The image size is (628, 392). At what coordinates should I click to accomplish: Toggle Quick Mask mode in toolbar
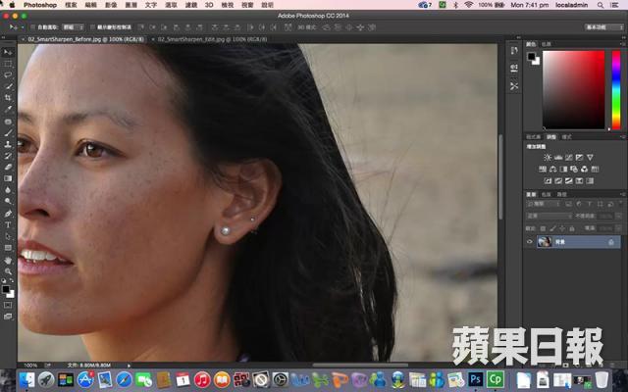coord(8,306)
